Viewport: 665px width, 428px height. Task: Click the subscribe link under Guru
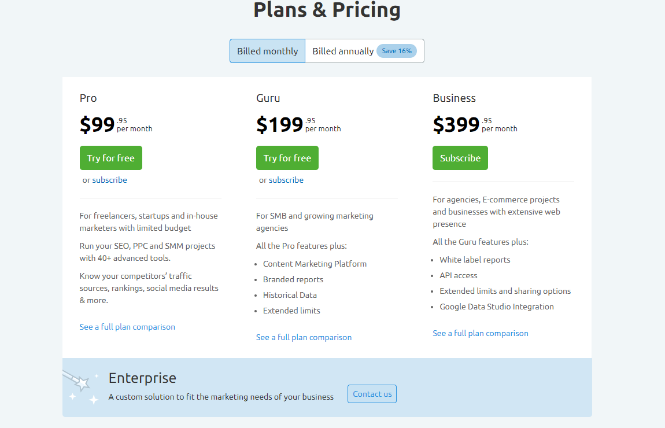tap(286, 180)
